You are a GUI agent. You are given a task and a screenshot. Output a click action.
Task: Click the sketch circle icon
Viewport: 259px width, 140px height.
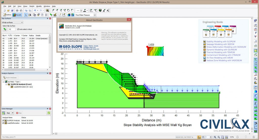coord(69,10)
